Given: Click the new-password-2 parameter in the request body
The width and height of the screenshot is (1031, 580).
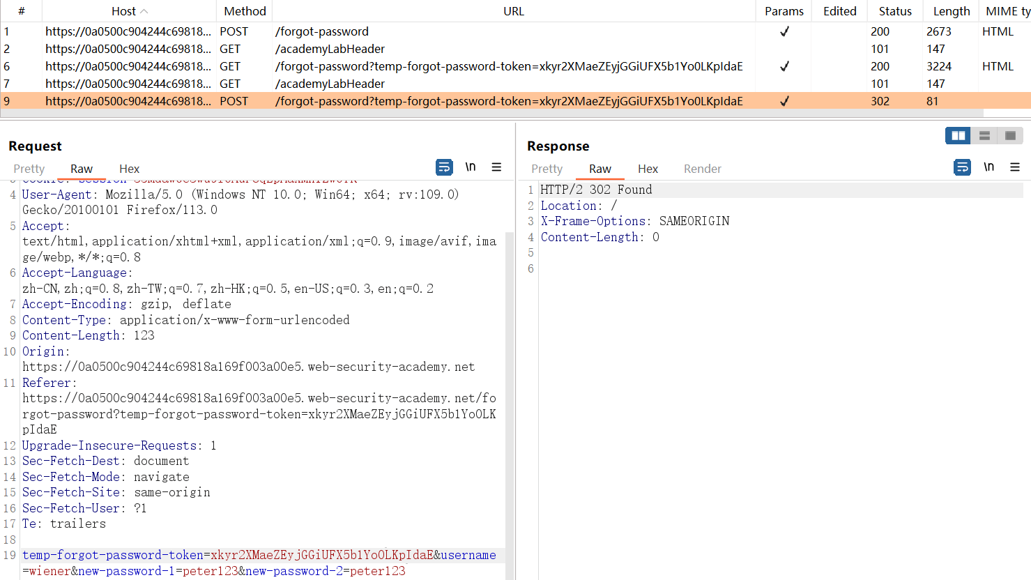Looking at the screenshot, I should pyautogui.click(x=293, y=571).
